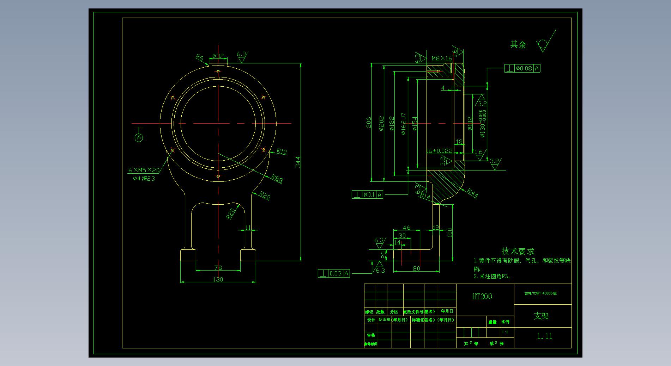Select the ⌀32 dimension text
The height and width of the screenshot is (366, 671).
click(x=218, y=56)
